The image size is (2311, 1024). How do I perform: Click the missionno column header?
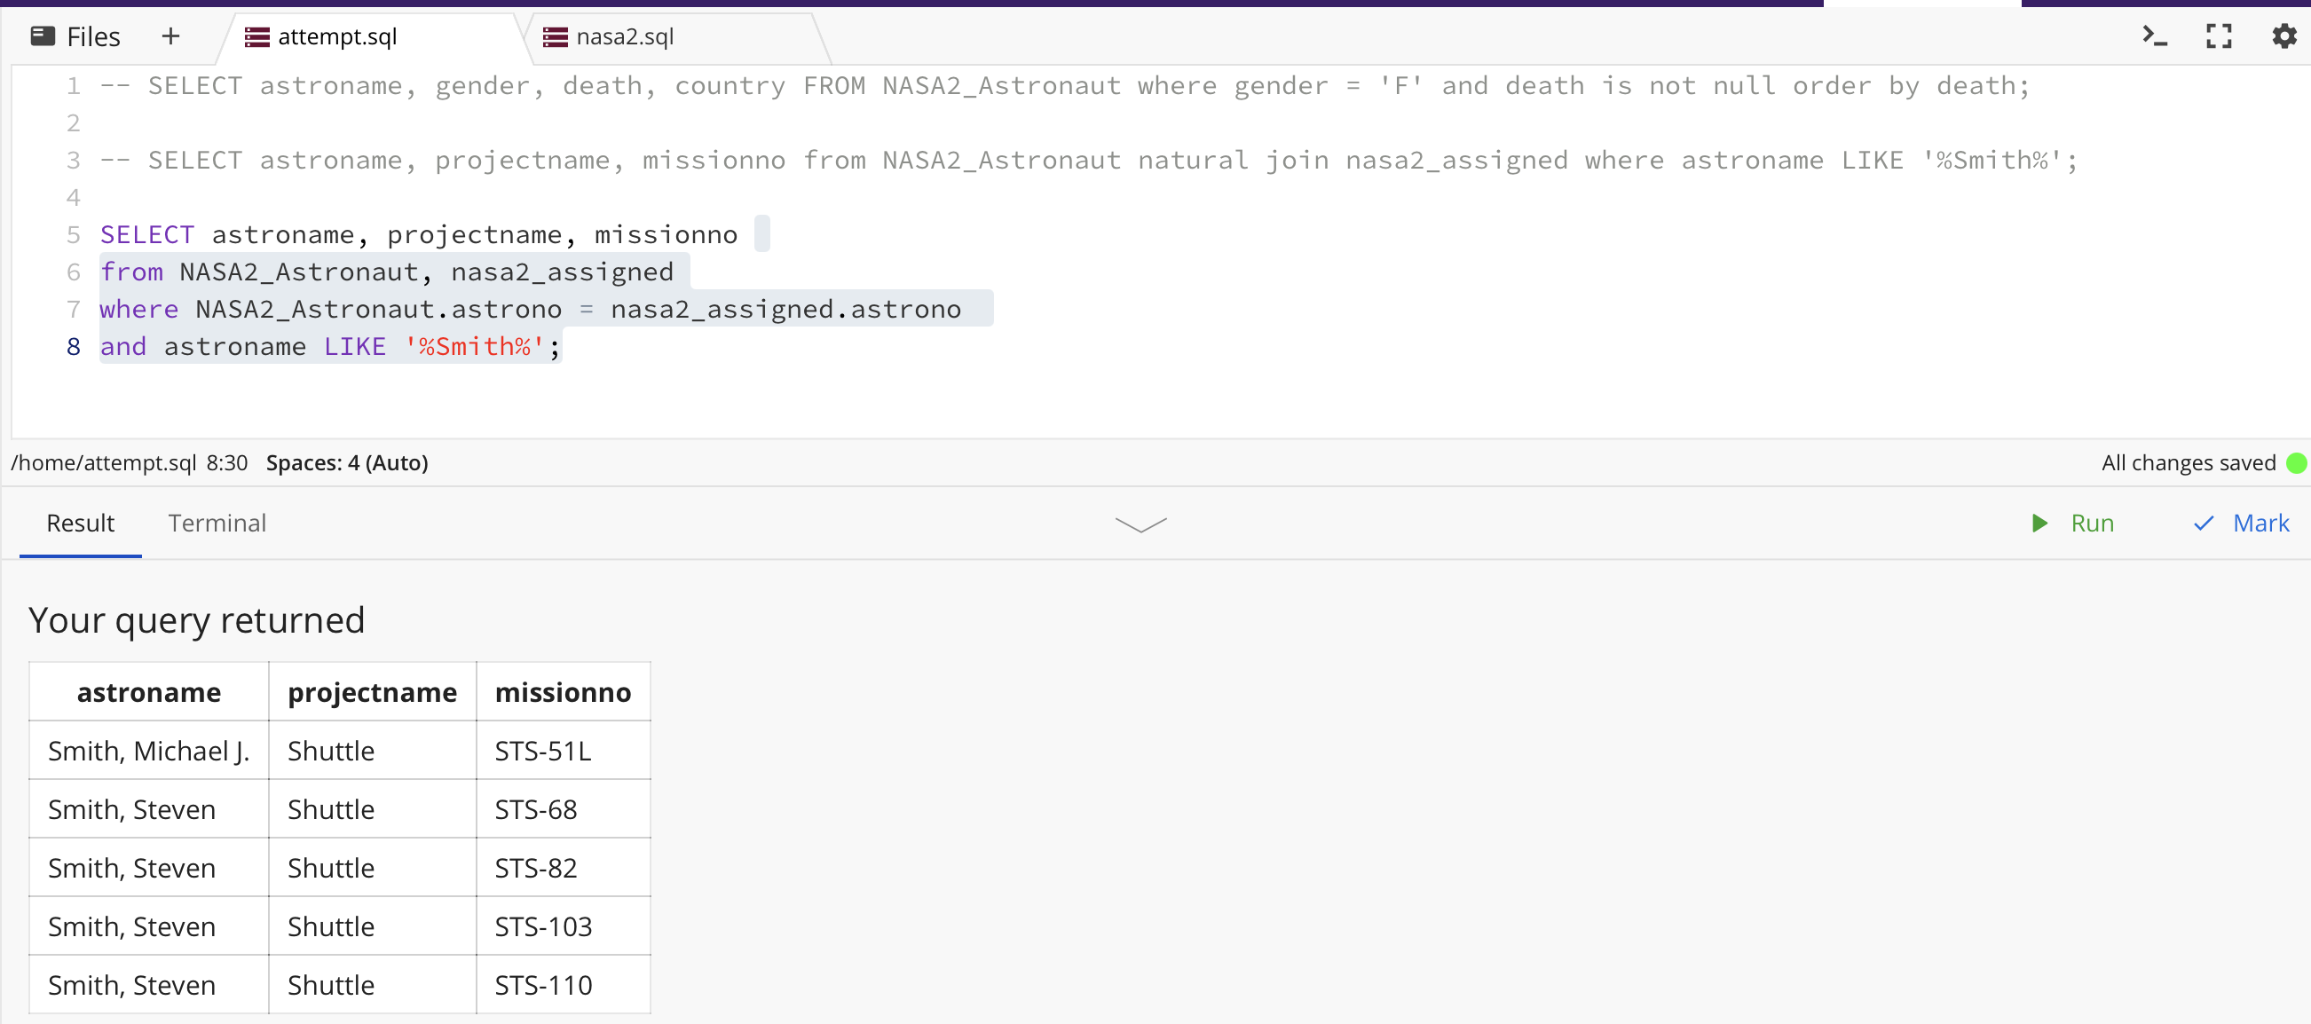pos(563,692)
